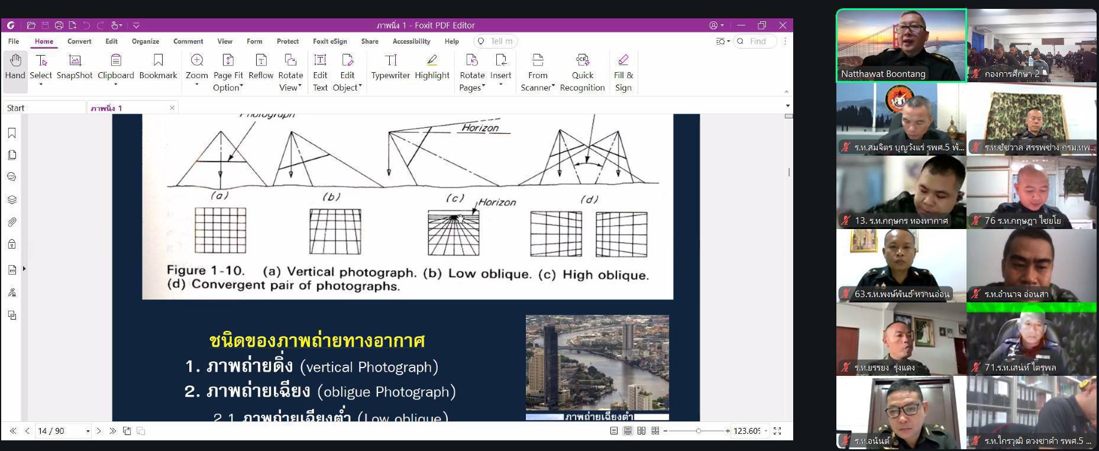Switch to single page view mode
This screenshot has height=451, width=1099.
click(614, 431)
